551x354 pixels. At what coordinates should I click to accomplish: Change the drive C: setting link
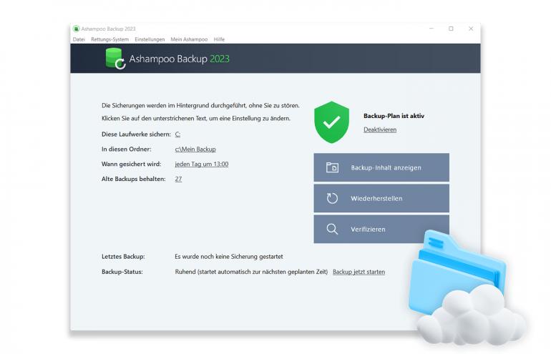(x=177, y=134)
